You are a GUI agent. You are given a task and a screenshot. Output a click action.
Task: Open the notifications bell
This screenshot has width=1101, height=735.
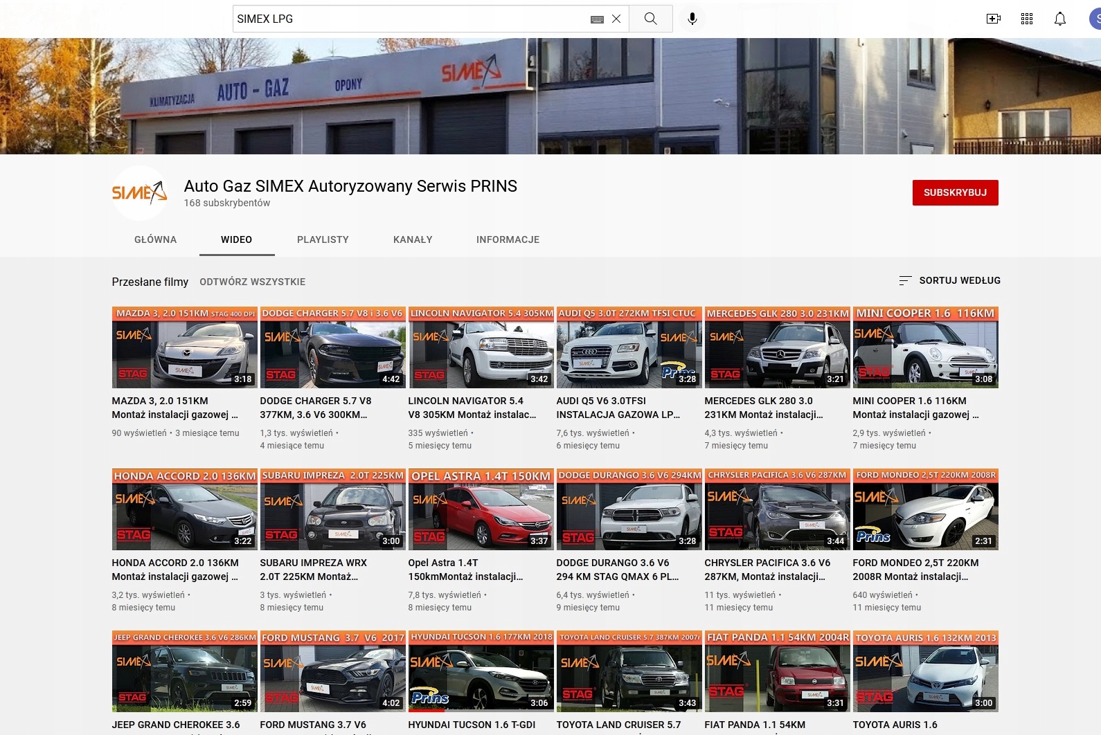[1060, 19]
